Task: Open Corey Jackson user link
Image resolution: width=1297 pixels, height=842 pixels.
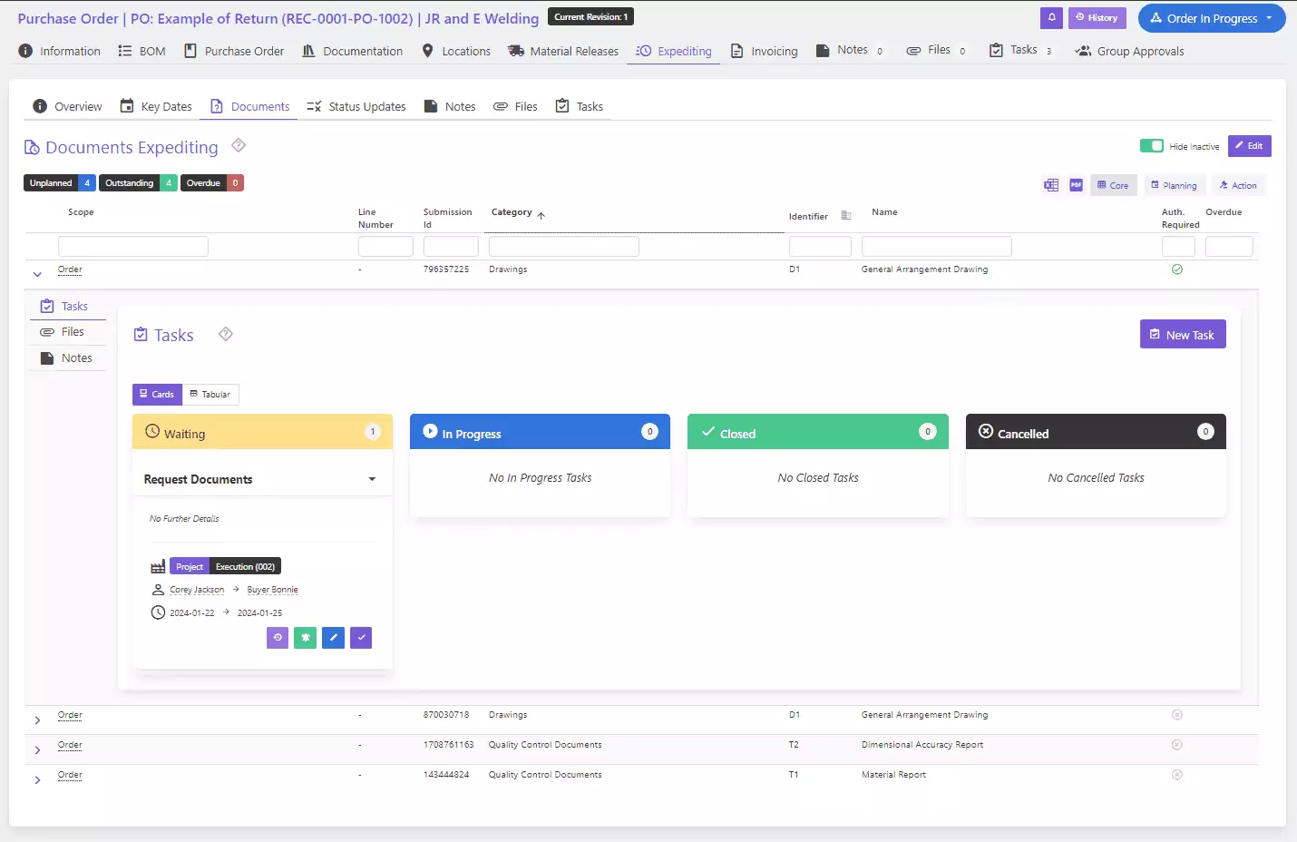Action: click(x=197, y=590)
